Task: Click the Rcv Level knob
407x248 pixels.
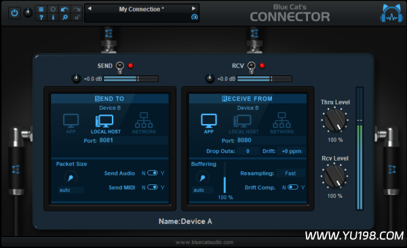Action: (335, 176)
